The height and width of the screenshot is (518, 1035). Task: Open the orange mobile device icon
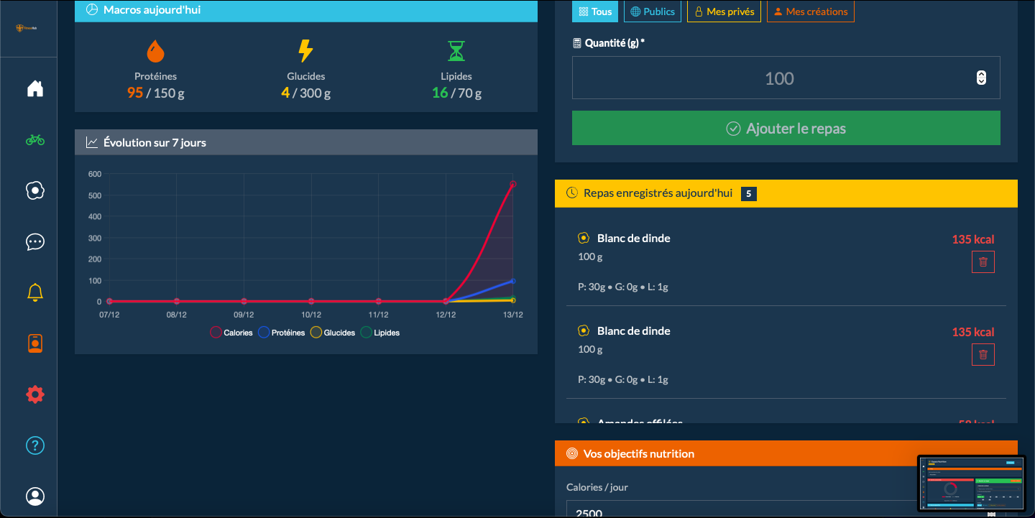pos(35,343)
